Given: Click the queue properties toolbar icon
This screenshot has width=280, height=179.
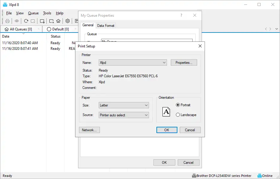Looking at the screenshot, I should point(42,21).
